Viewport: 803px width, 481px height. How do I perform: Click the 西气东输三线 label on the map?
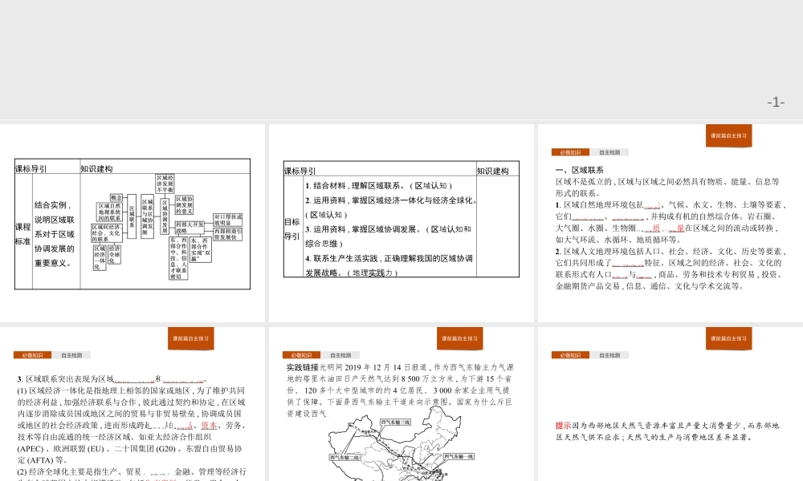pyautogui.click(x=395, y=422)
